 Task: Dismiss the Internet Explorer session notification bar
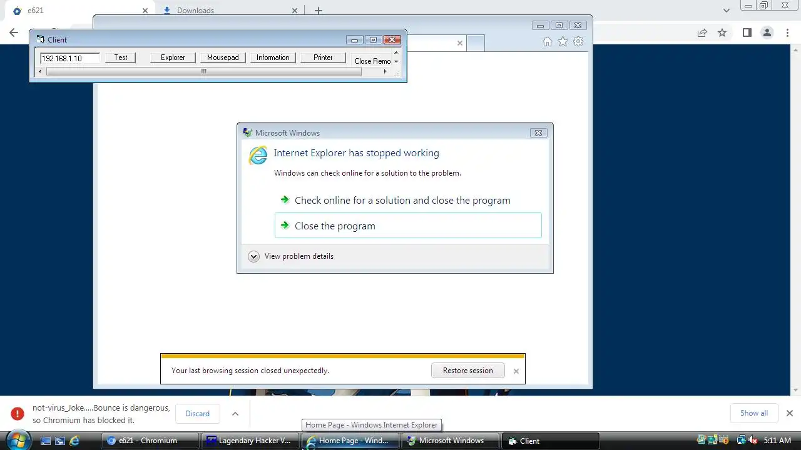click(516, 371)
